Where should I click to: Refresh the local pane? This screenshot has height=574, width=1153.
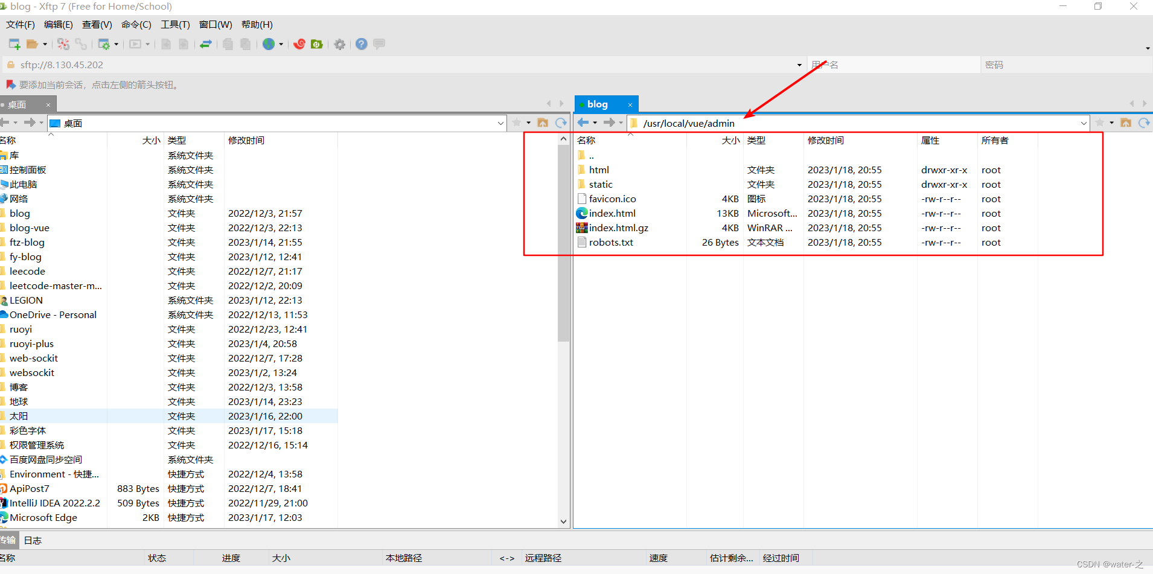(x=561, y=123)
